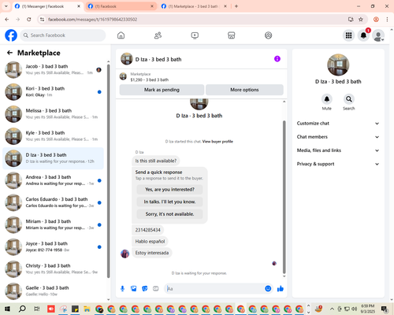394x315 pixels.
Task: Attach a photo file icon
Action: (134, 289)
